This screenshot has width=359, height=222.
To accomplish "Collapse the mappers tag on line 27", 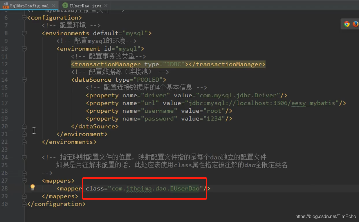I will coord(24,181).
